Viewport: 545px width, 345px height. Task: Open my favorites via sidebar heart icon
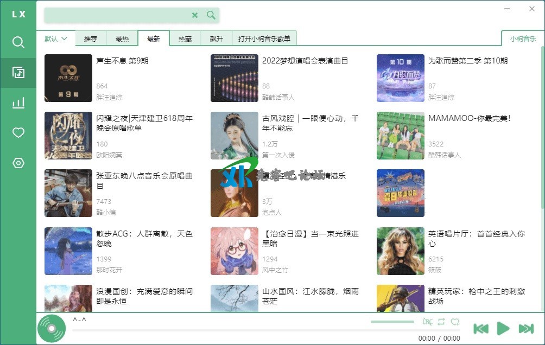point(18,133)
